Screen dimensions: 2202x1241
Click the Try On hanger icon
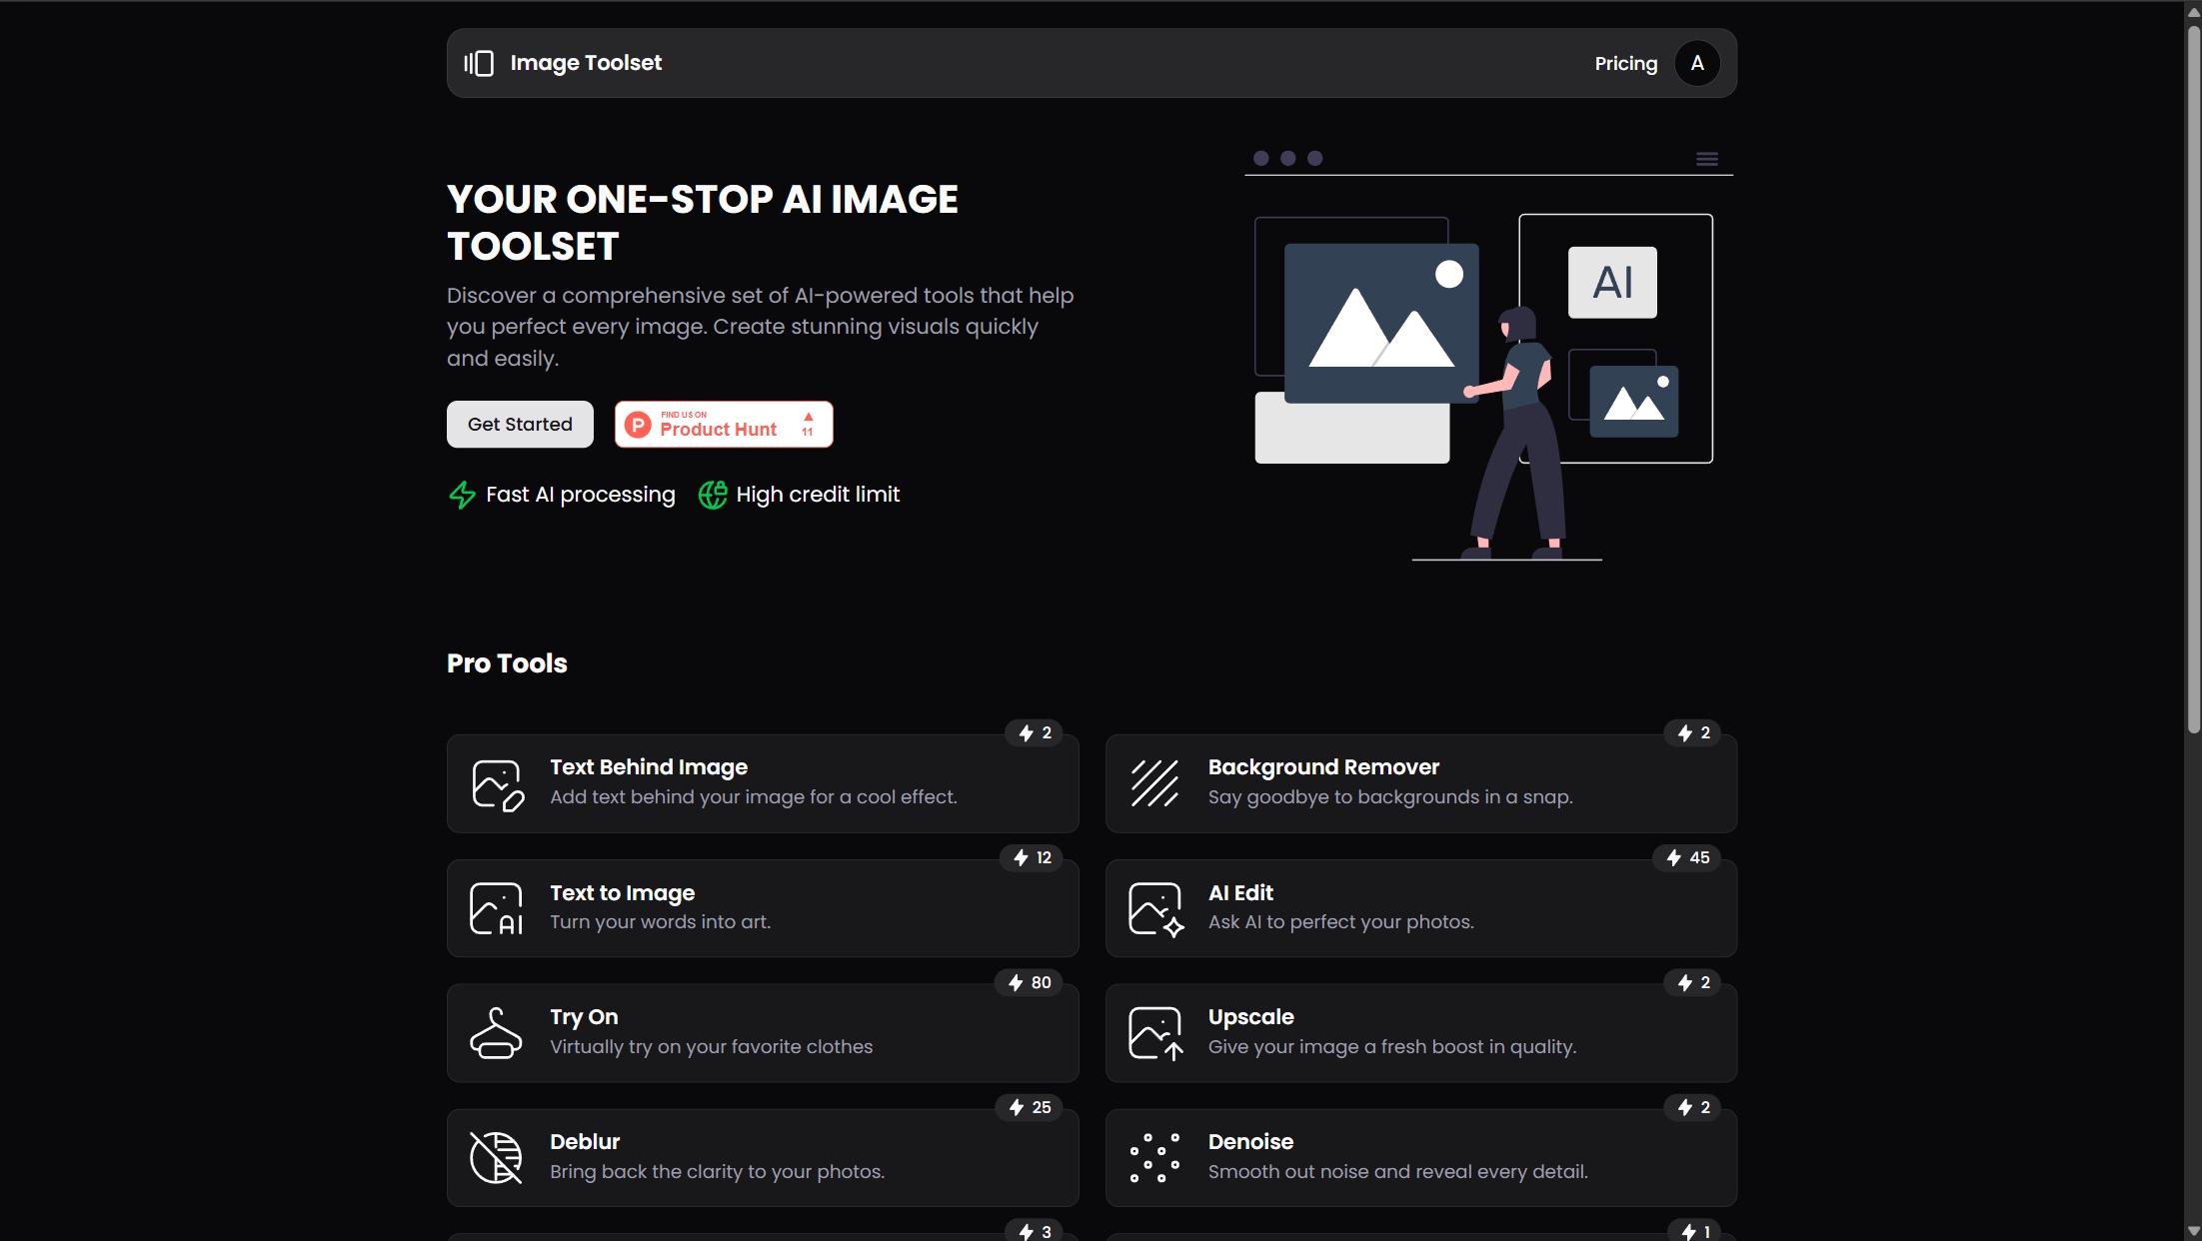tap(496, 1033)
